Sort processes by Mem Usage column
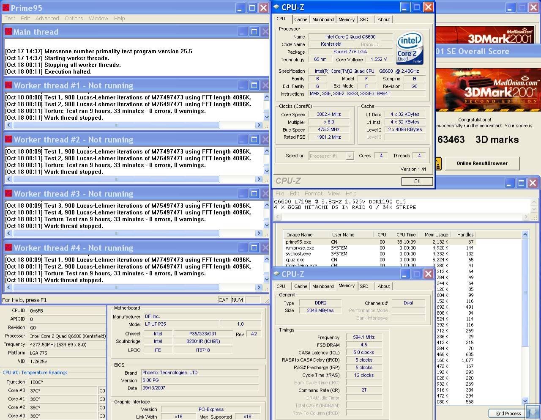Viewport: 541px width, 420px height. (435, 234)
